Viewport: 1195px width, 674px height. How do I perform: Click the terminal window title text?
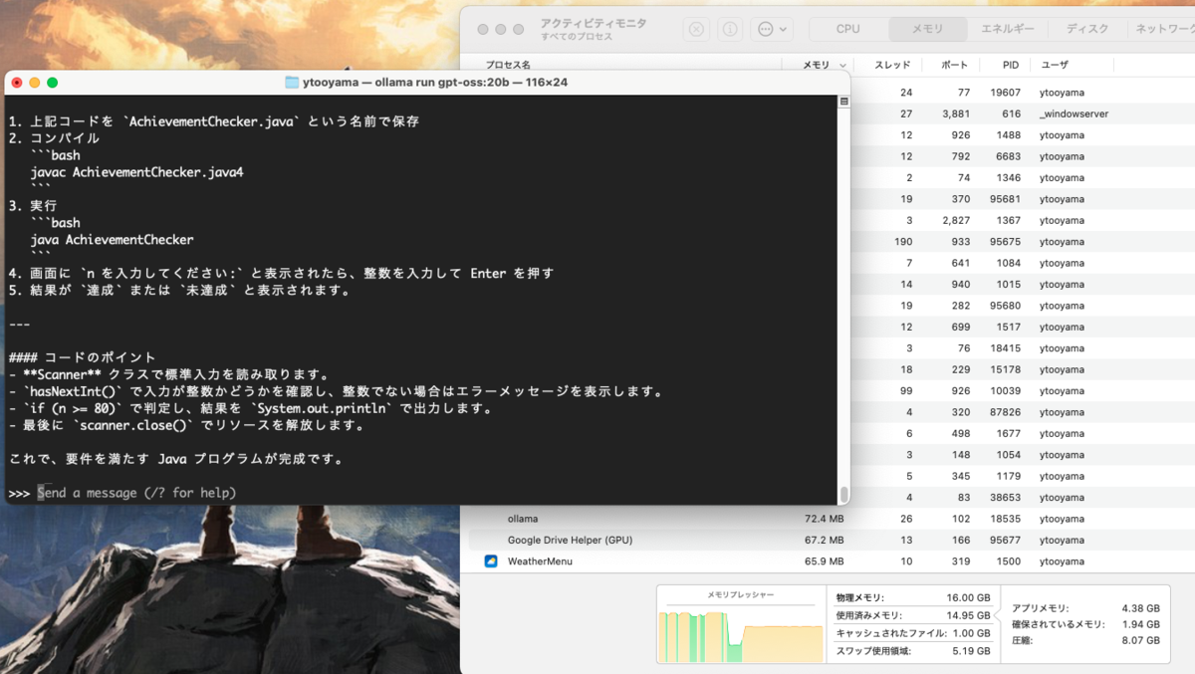[x=436, y=82]
